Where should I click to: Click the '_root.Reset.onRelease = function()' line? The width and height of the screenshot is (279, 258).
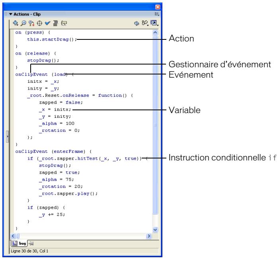click(80, 96)
